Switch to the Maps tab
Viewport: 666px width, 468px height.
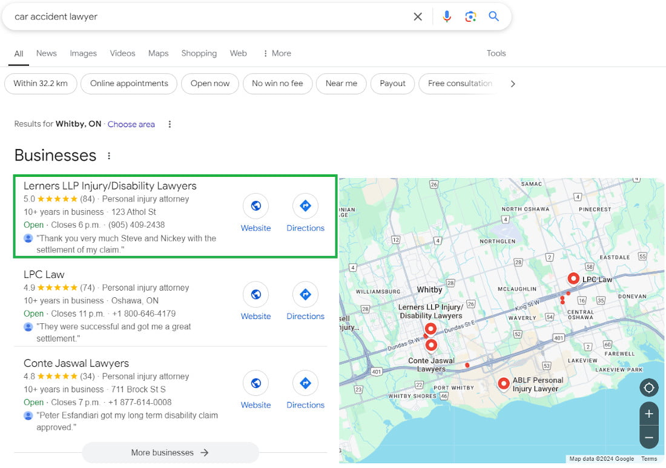(x=158, y=53)
